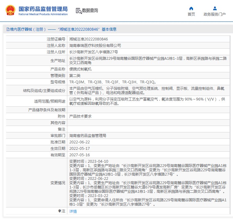
Task: Click the 注册人住所 label
Action: pyautogui.click(x=56, y=52)
